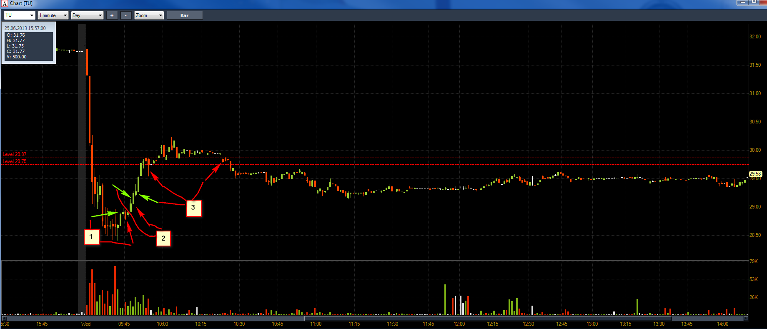Click the 13:45 time axis label
Screen dimensions: 767x329
(x=687, y=324)
